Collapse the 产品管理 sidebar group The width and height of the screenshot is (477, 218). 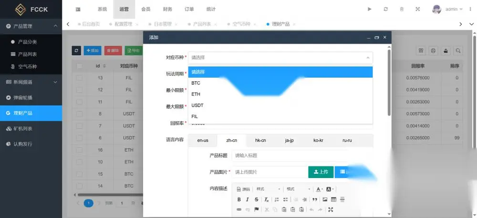(x=31, y=26)
